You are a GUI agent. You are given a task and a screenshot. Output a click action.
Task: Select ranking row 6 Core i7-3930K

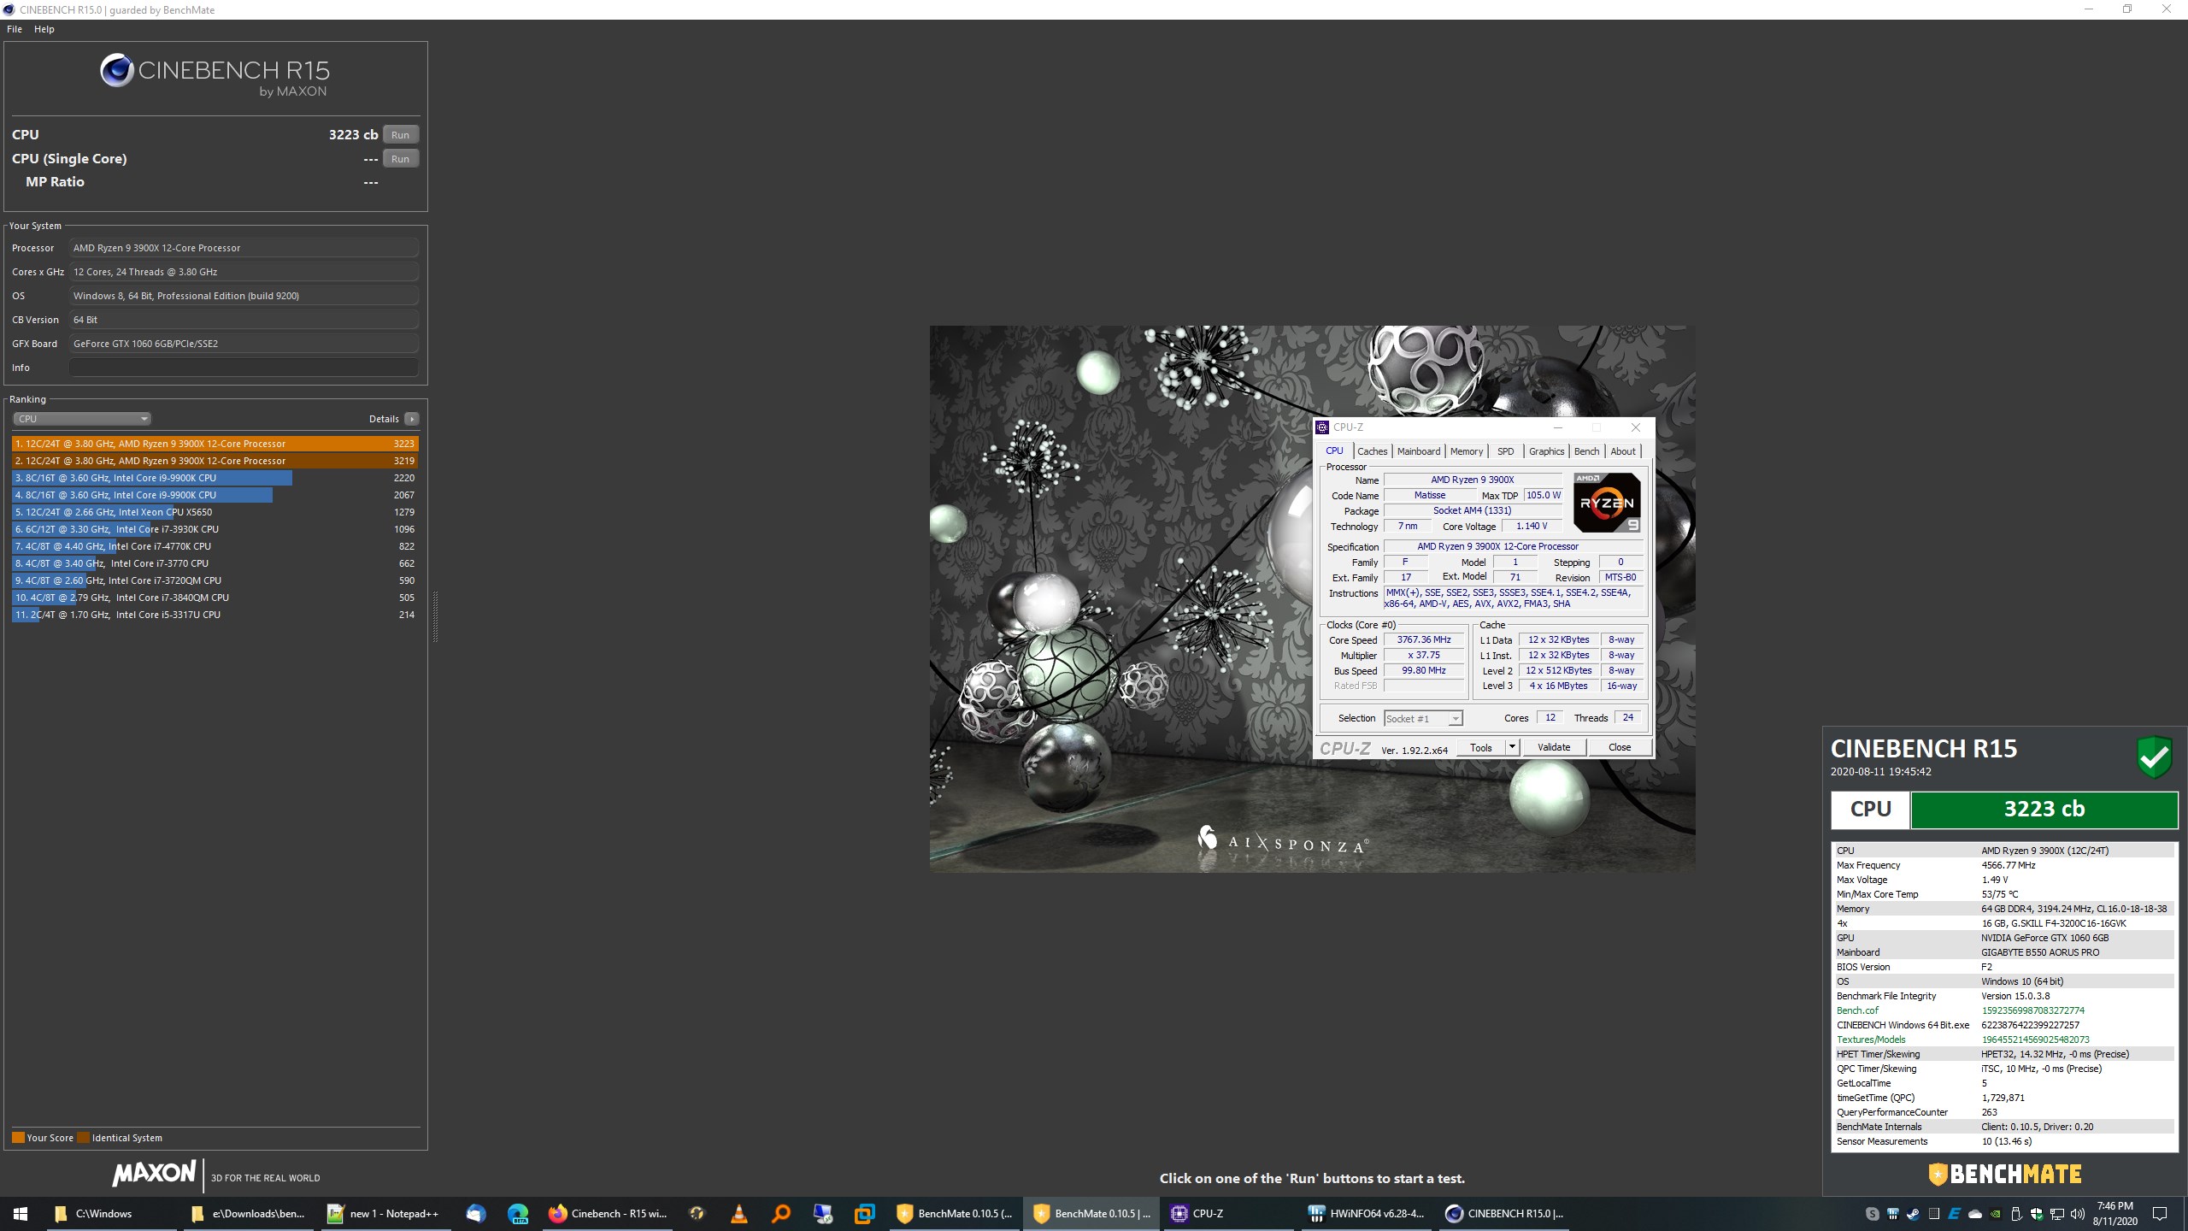click(215, 529)
